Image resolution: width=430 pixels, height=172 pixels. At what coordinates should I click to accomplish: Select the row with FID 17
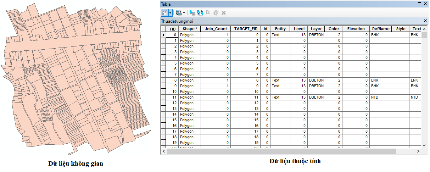tap(164, 131)
